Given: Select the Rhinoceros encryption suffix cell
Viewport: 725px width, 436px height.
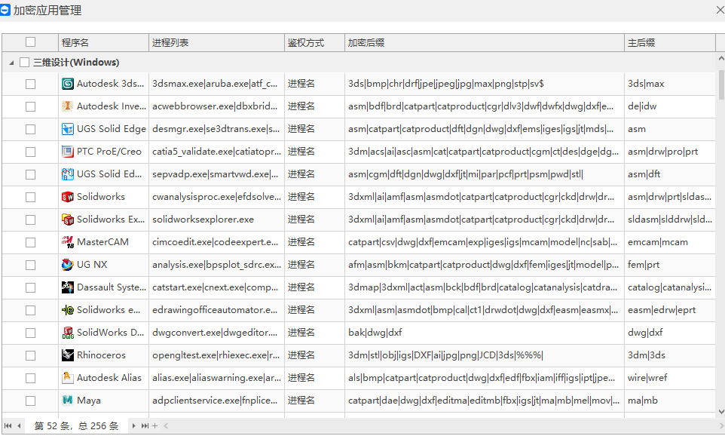Looking at the screenshot, I should pyautogui.click(x=485, y=355).
